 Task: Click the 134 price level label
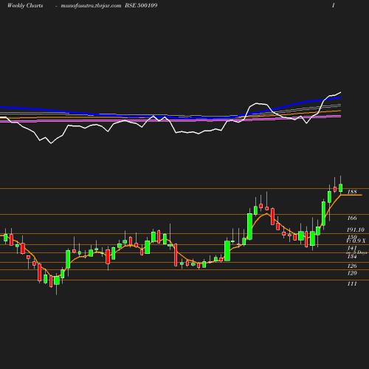(352, 257)
